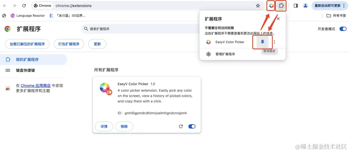
Task: Click the EasyV Color Picker card logo
Action: click(x=105, y=88)
